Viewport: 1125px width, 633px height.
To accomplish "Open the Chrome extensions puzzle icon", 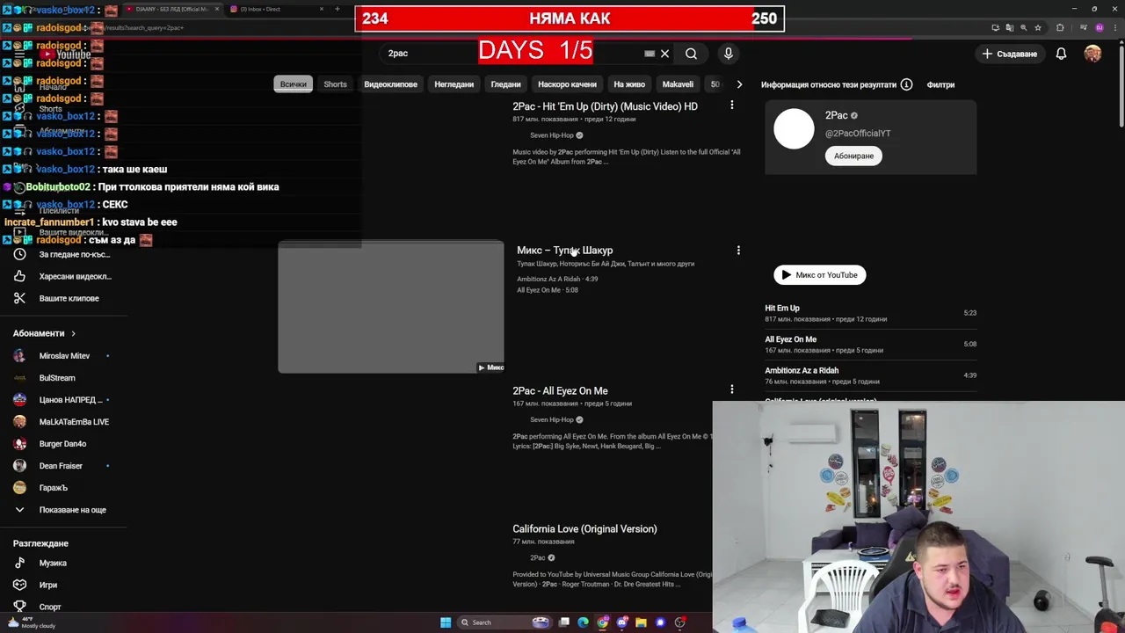I will click(x=1060, y=27).
